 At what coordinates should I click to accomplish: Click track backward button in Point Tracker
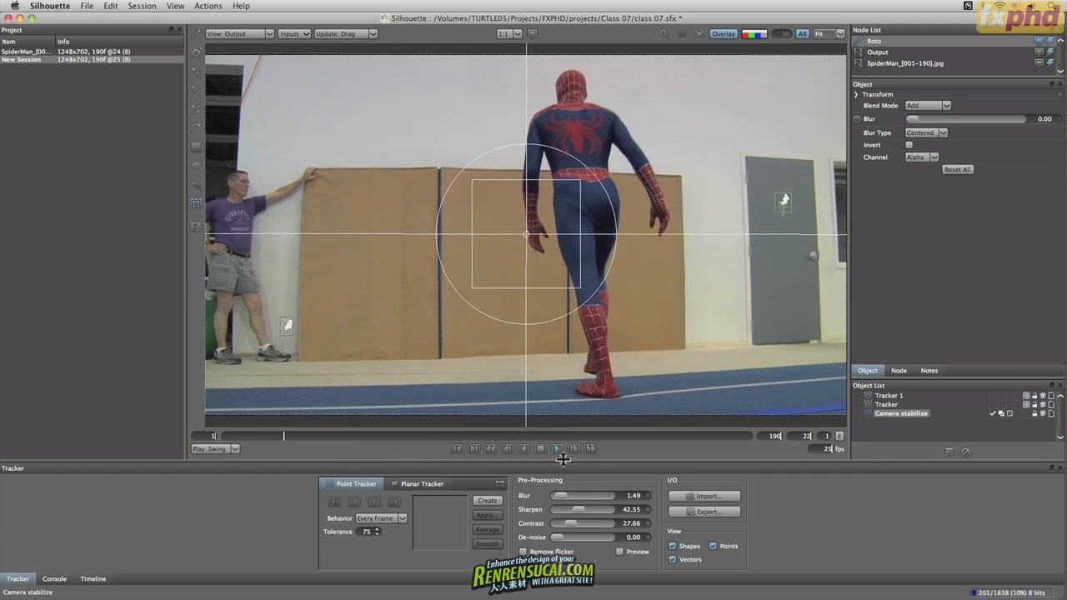[x=354, y=502]
